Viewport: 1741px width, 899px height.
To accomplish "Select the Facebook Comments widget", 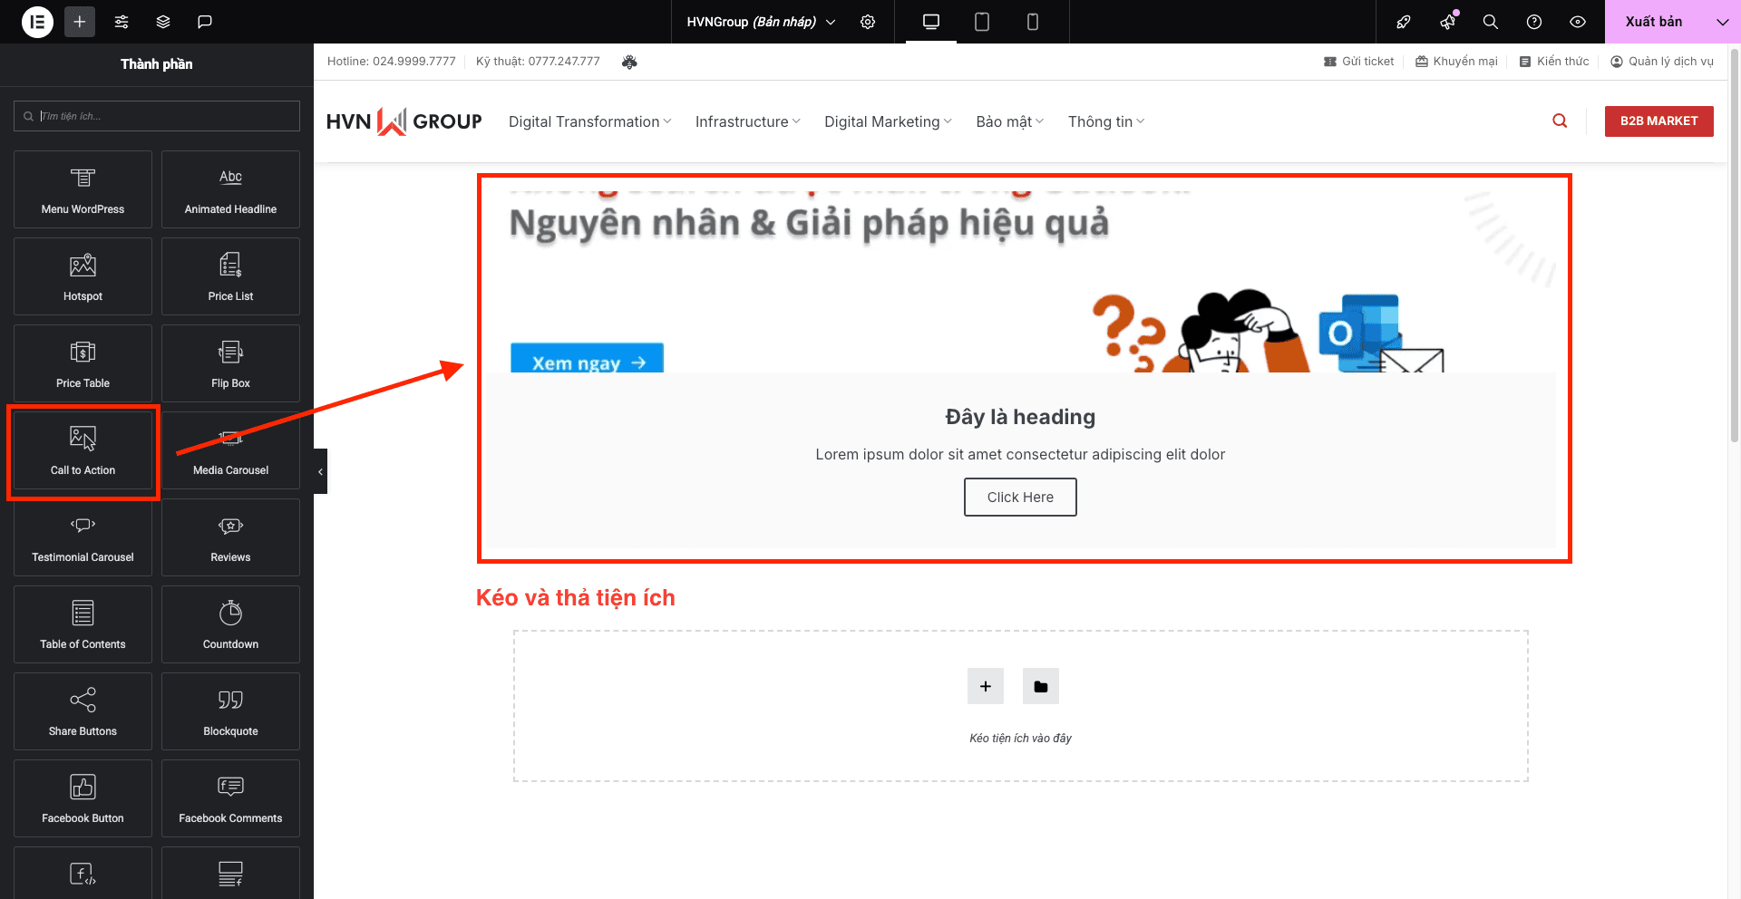I will pyautogui.click(x=229, y=797).
